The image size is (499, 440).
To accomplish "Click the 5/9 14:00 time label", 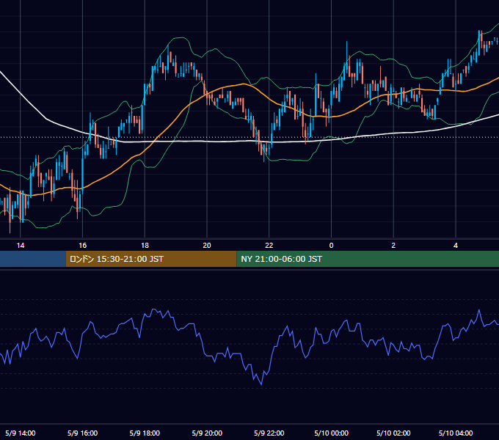I will (x=21, y=433).
